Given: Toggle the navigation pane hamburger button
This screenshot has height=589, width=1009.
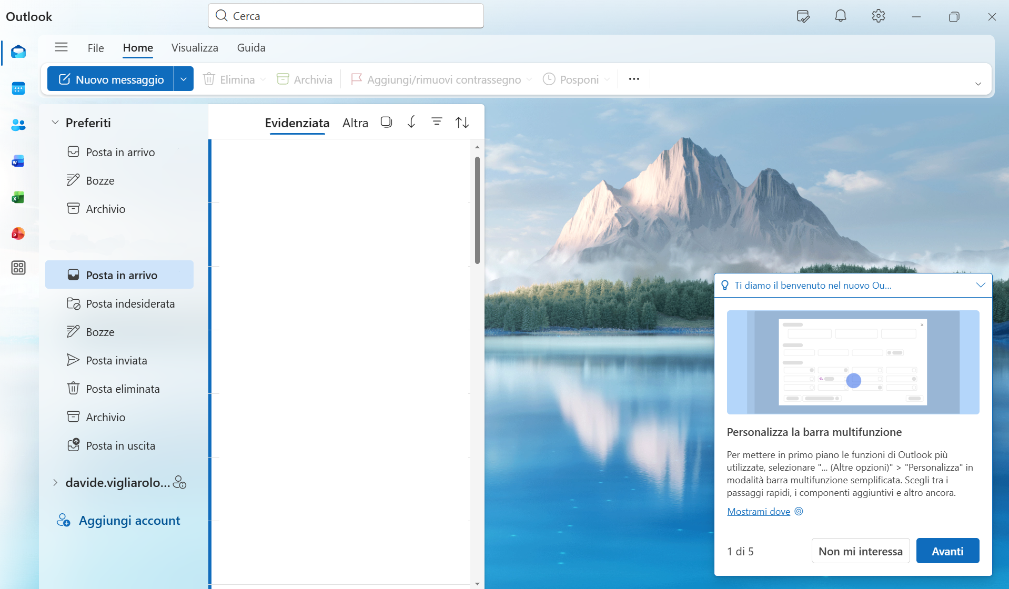Looking at the screenshot, I should tap(61, 47).
